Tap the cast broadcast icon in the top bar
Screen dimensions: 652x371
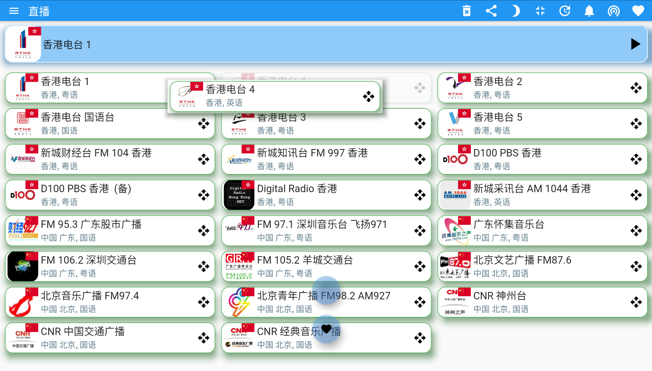tap(613, 11)
